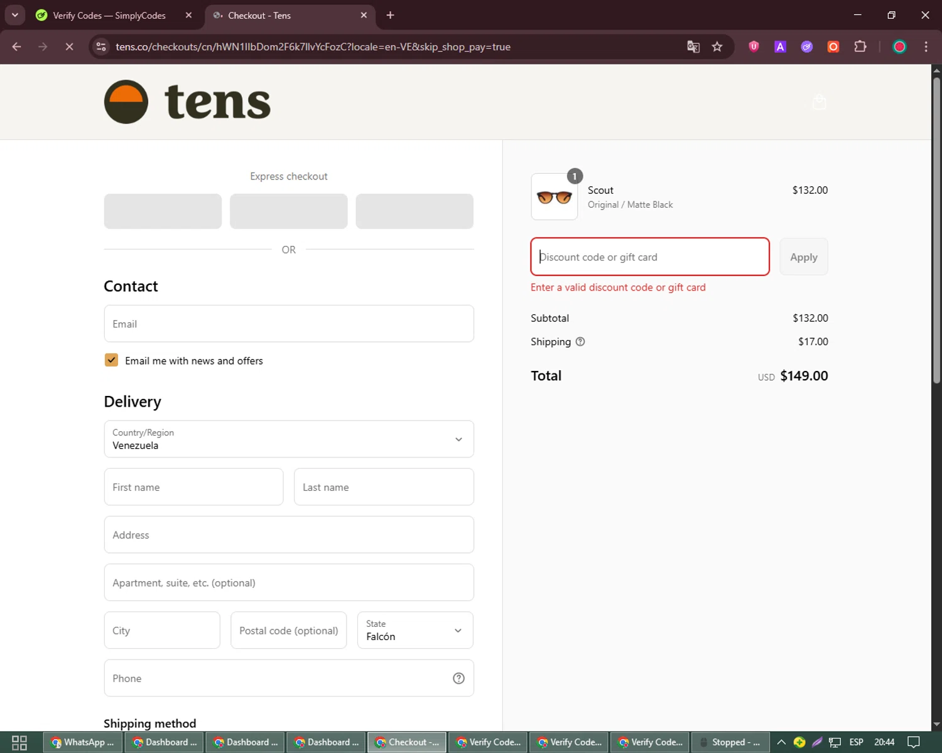942x753 pixels.
Task: Focus the Email input field
Action: click(x=289, y=324)
